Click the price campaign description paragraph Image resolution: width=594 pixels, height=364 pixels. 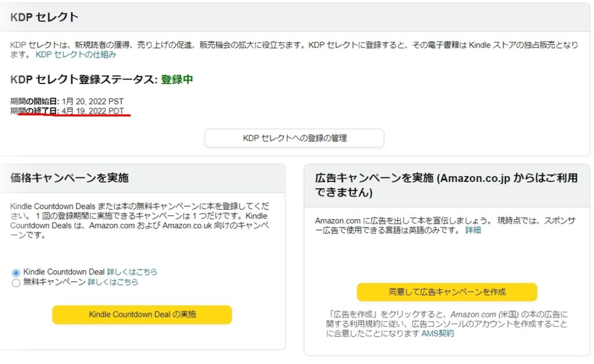coord(139,221)
